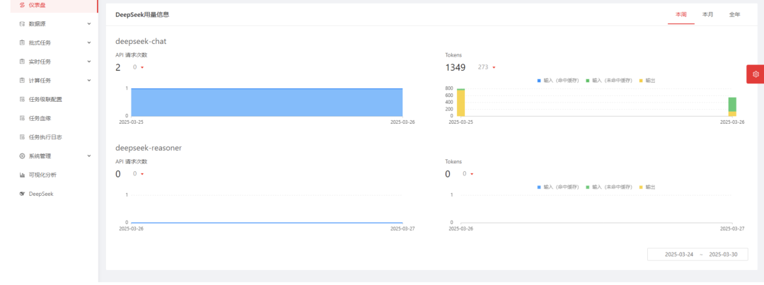The image size is (764, 285).
Task: Click the 任务执行日志 sidebar icon
Action: tap(22, 137)
